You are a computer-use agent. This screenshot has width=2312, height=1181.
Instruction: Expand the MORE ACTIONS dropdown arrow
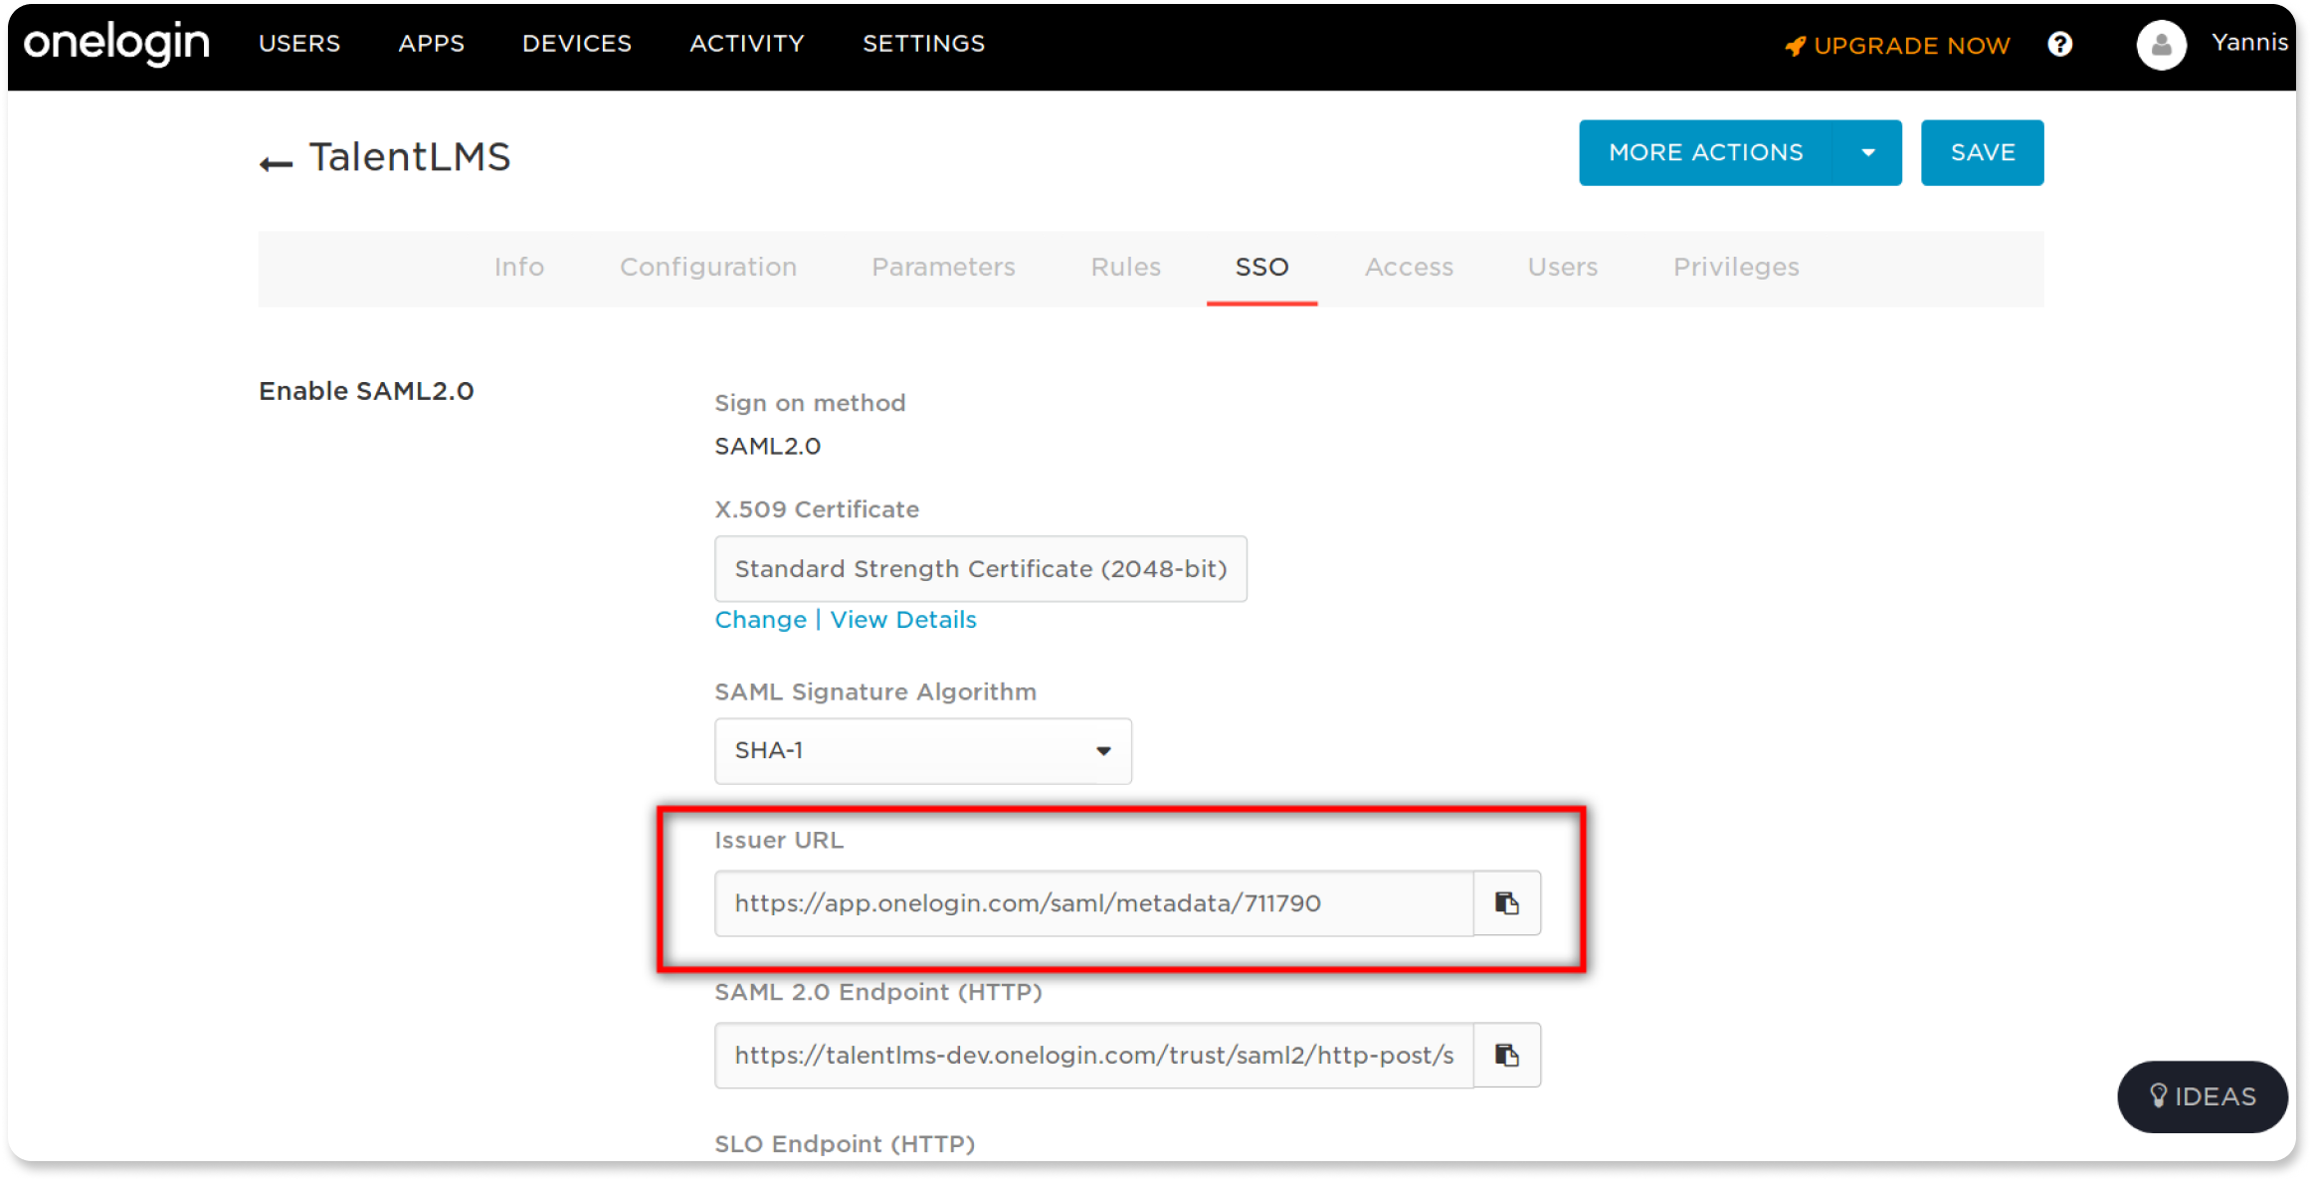pyautogui.click(x=1868, y=152)
